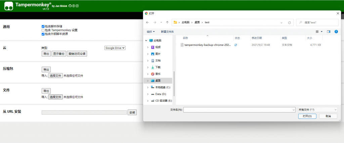This screenshot has width=344, height=143.
Task: Open the Instagram icon link in header
Action: click(77, 6)
